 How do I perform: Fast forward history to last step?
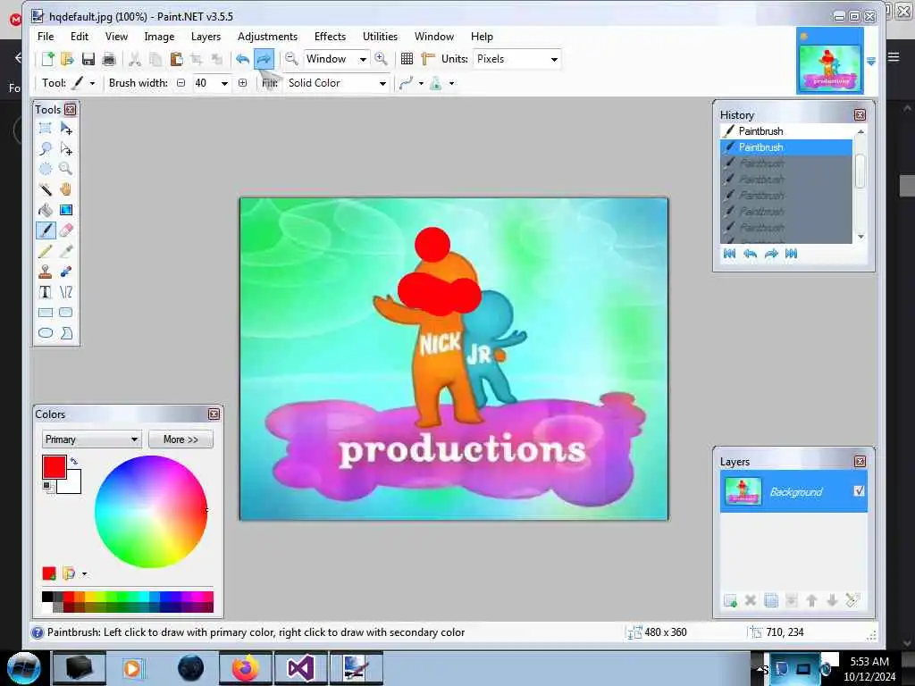[792, 253]
